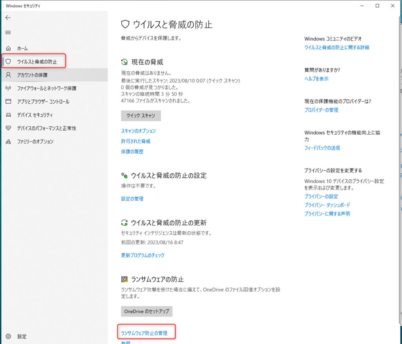Click the device security laptop icon
Viewport: 402px width, 344px height.
pyautogui.click(x=8, y=115)
